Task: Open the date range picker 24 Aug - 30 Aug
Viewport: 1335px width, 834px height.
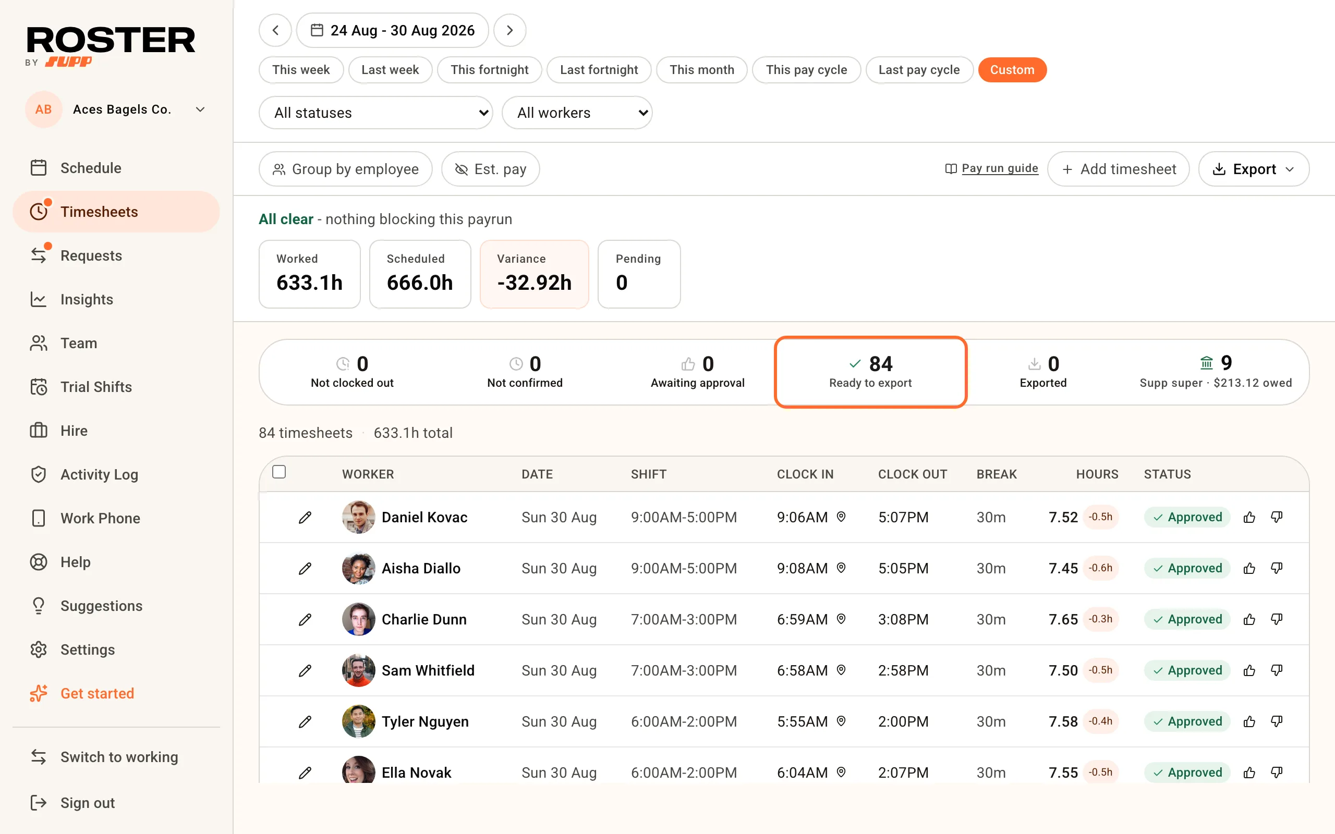Action: click(392, 30)
